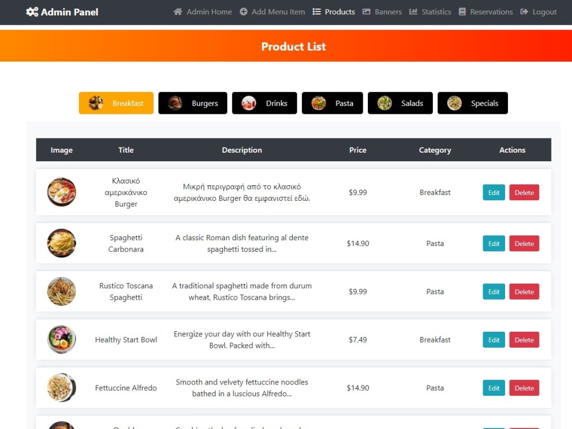The image size is (572, 429).
Task: Click the Category column header
Action: pyautogui.click(x=435, y=150)
